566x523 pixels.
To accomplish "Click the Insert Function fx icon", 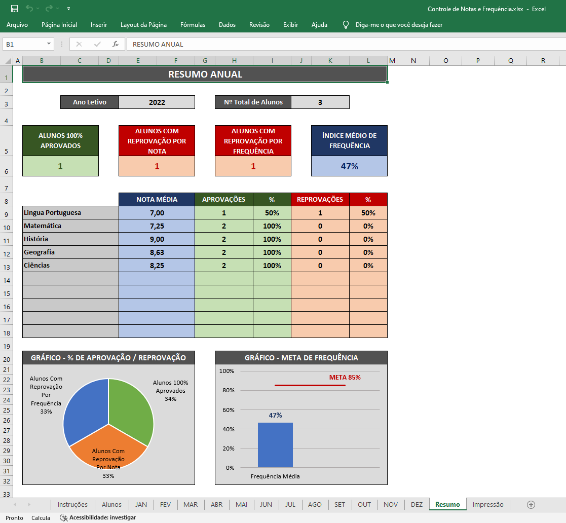I will point(116,44).
